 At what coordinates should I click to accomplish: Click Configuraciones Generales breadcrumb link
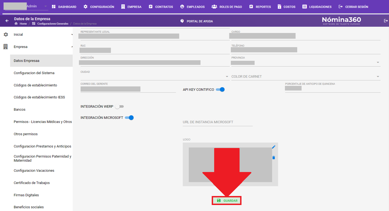[x=53, y=24]
